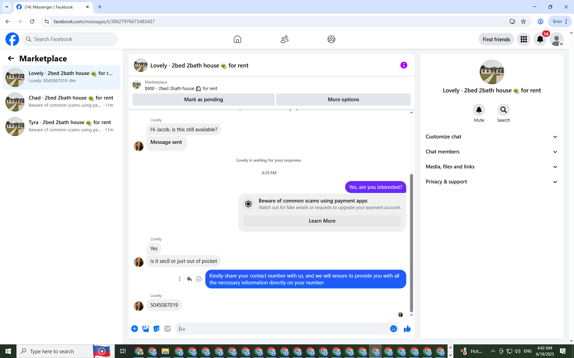Screen dimensions: 574x358
Task: Click the Mark as pending button
Action: (x=204, y=100)
